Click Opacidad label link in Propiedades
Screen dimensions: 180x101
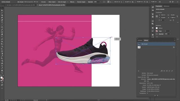click(x=161, y=34)
